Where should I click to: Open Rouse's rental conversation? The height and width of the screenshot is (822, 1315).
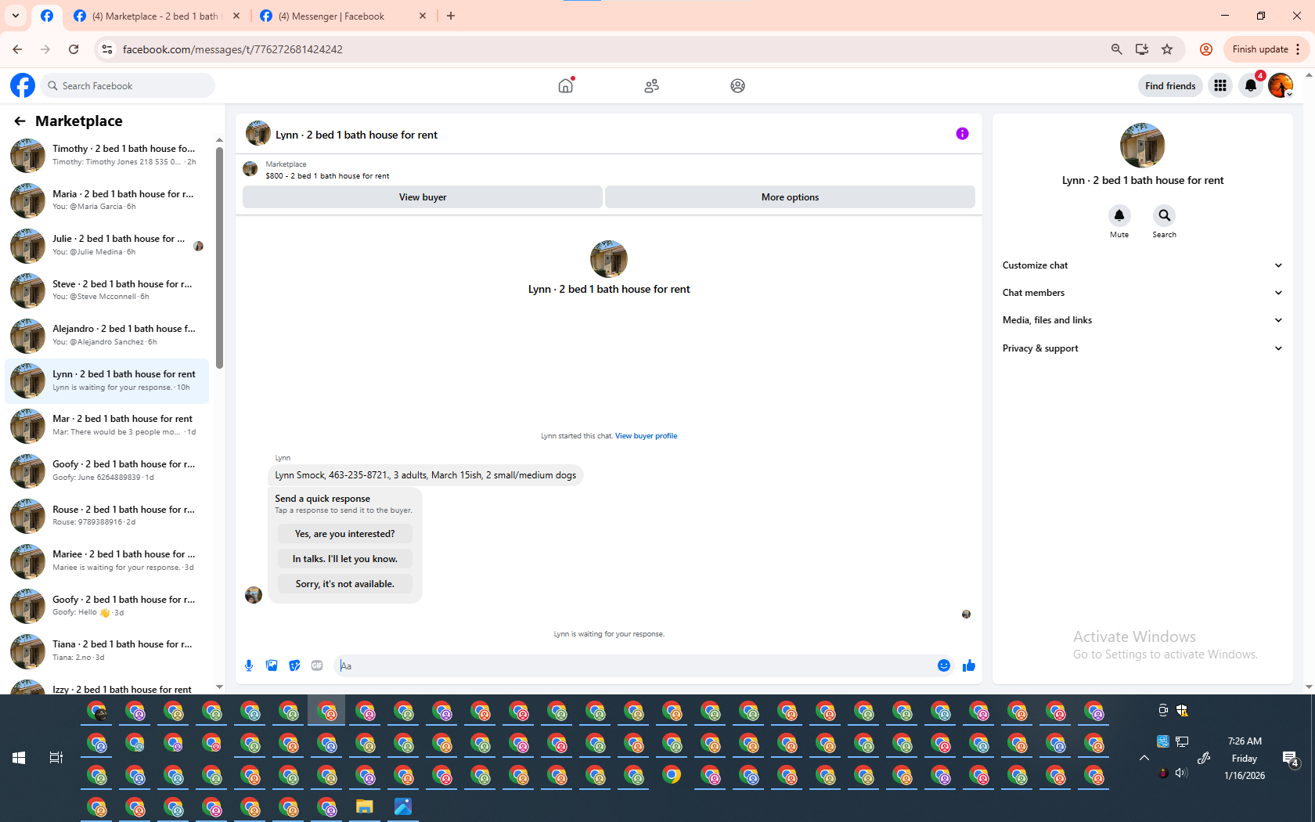(107, 516)
